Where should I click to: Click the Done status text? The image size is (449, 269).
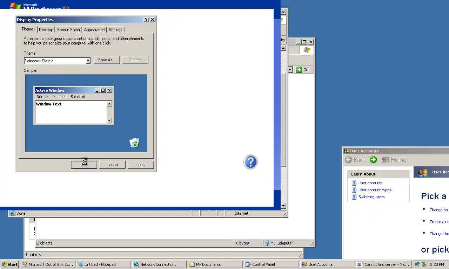[x=21, y=213]
